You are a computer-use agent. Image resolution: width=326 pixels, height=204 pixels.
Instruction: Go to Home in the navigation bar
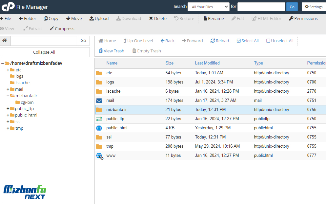click(x=107, y=41)
